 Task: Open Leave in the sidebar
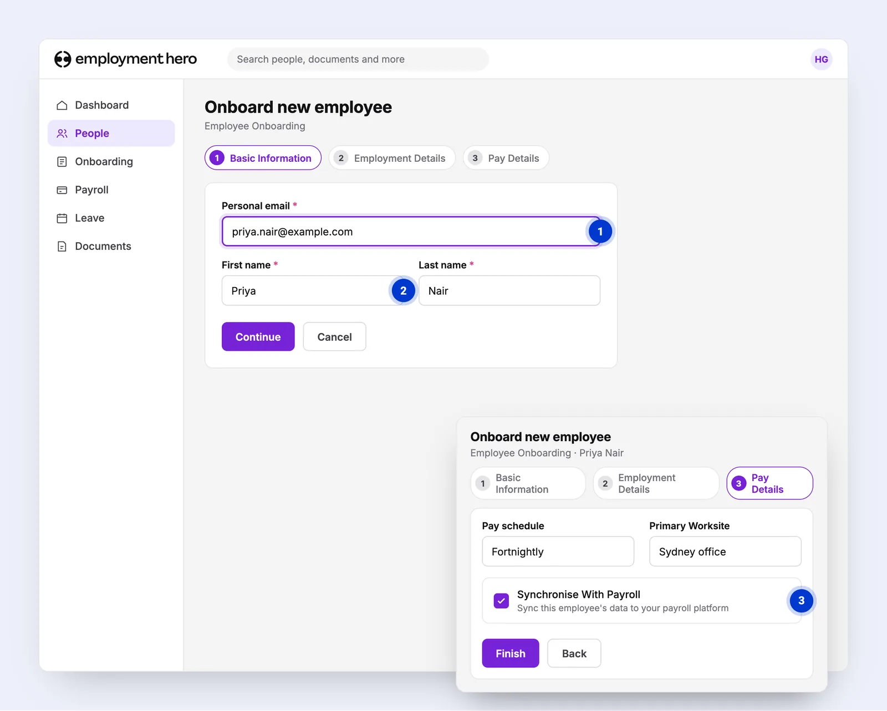point(111,218)
